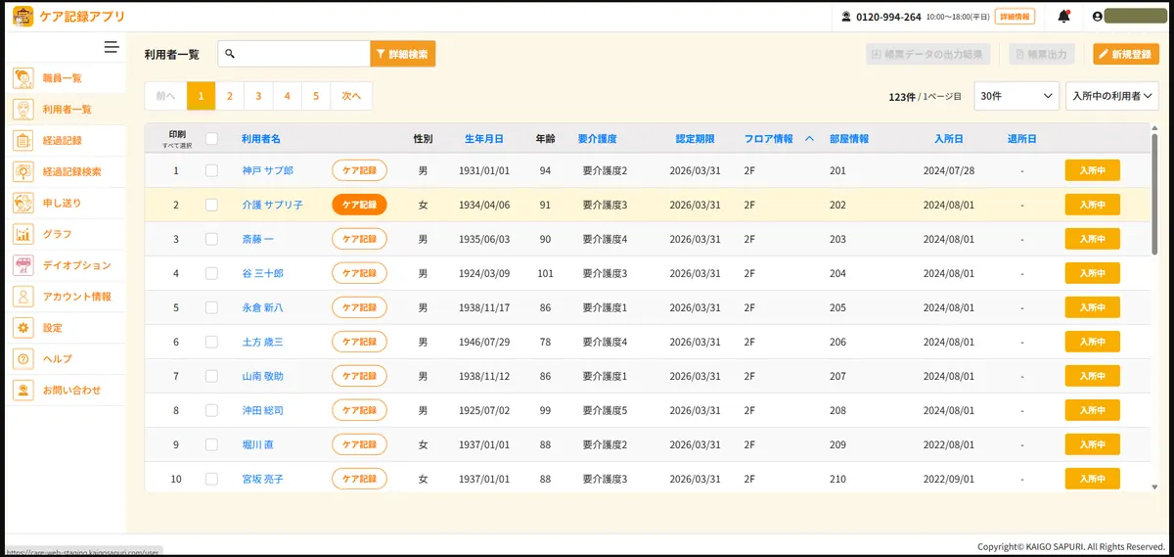Toggle the hamburger sidebar menu icon
The height and width of the screenshot is (557, 1174).
click(112, 47)
